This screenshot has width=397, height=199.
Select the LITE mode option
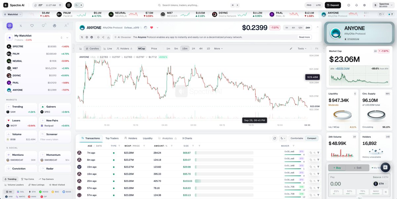click(318, 5)
